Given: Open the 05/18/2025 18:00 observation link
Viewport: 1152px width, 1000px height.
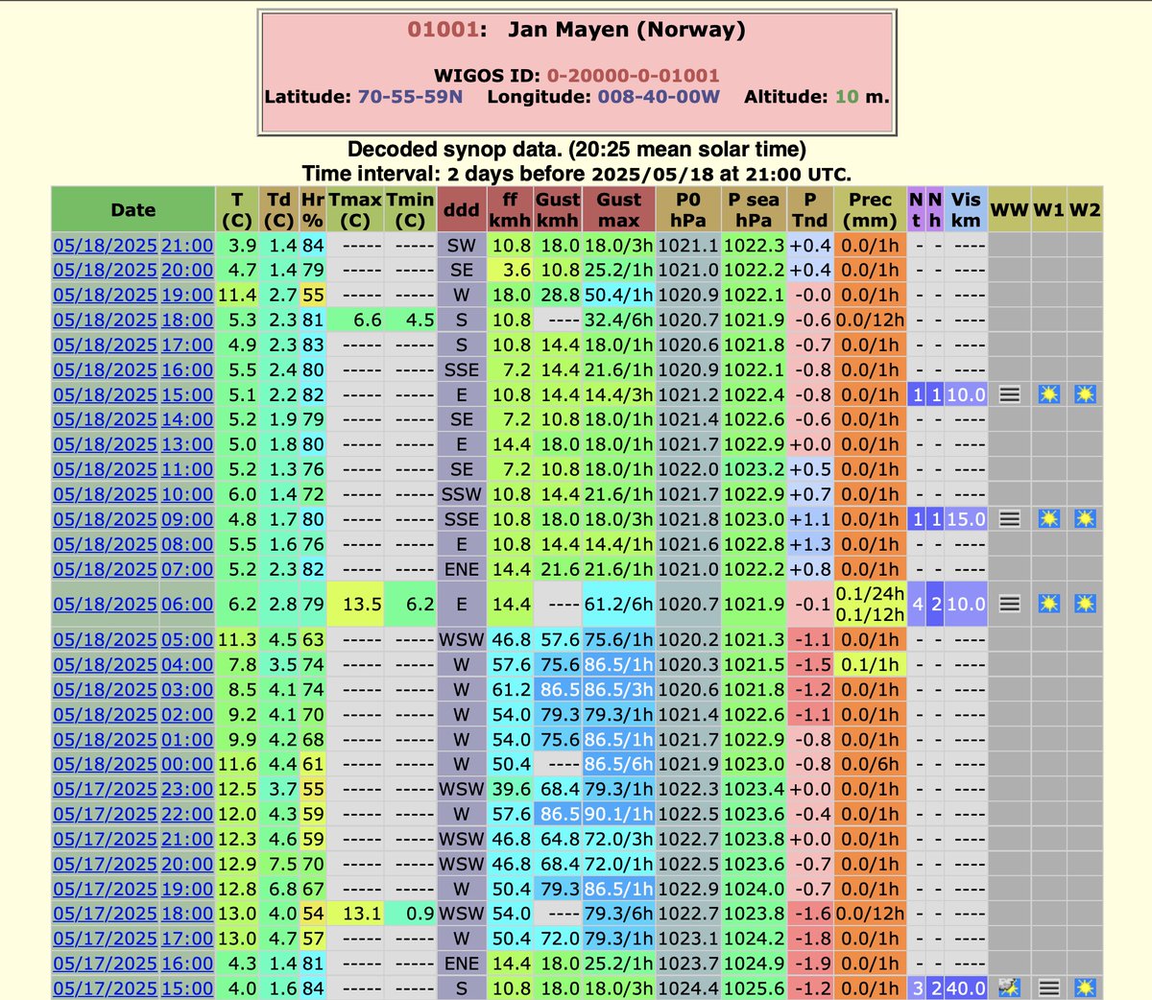Looking at the screenshot, I should coord(133,321).
